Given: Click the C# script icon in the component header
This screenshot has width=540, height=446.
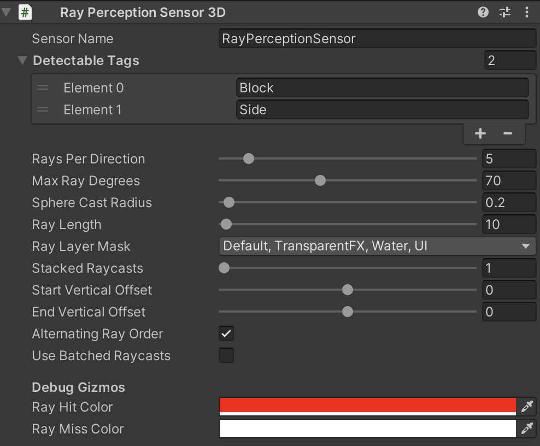Looking at the screenshot, I should pos(25,13).
